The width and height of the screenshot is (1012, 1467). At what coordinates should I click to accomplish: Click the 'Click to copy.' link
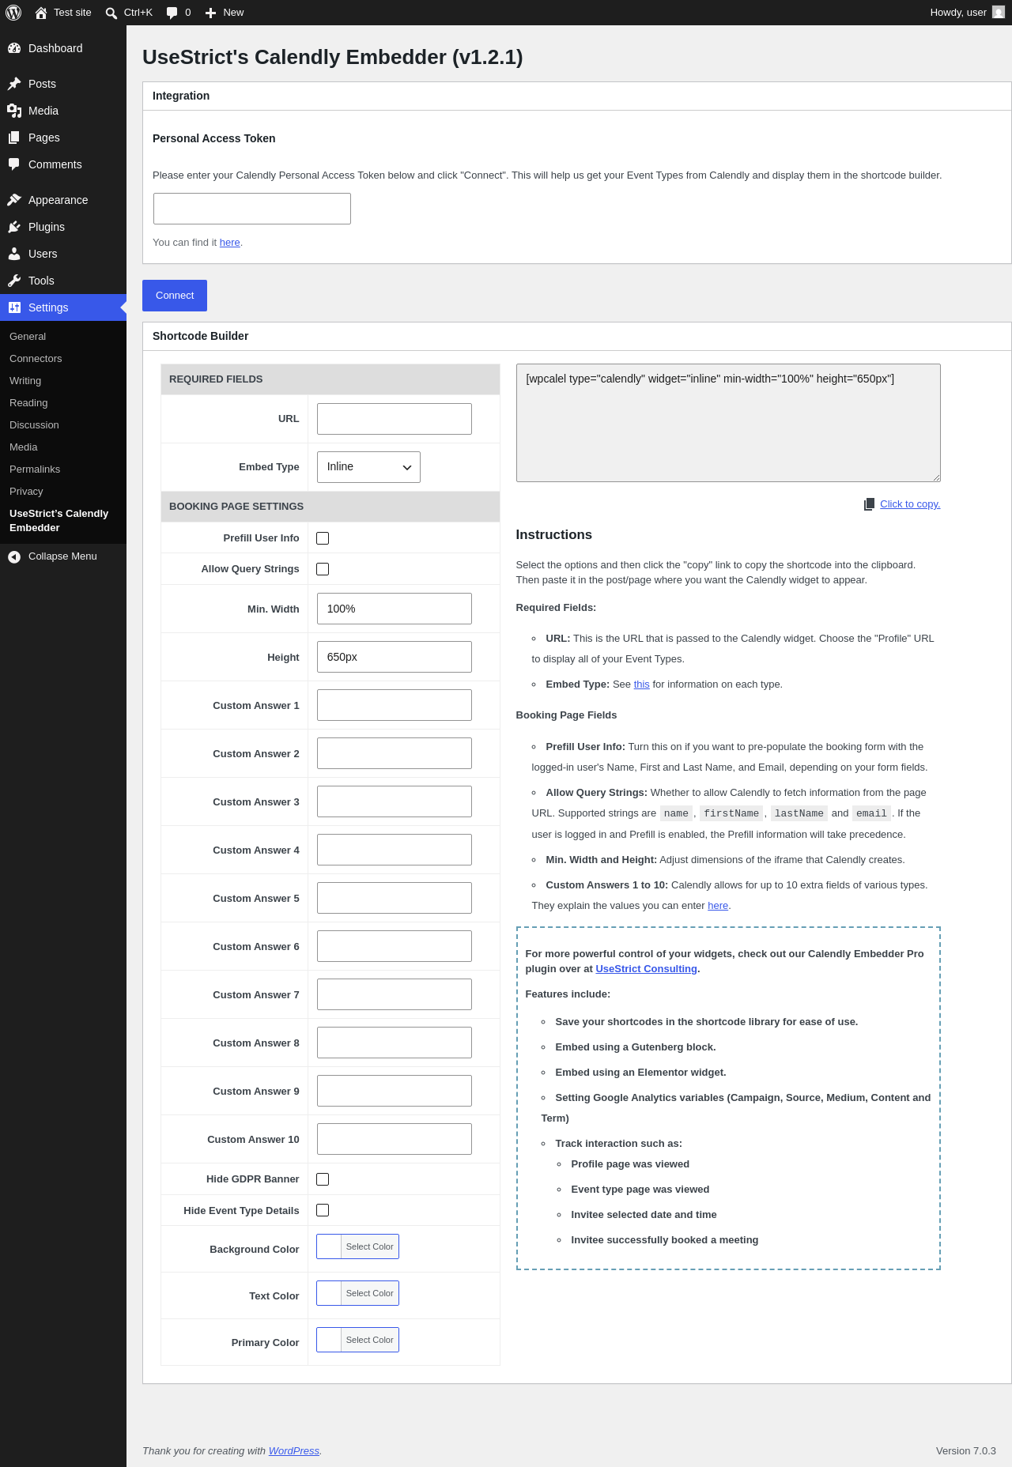pyautogui.click(x=910, y=504)
